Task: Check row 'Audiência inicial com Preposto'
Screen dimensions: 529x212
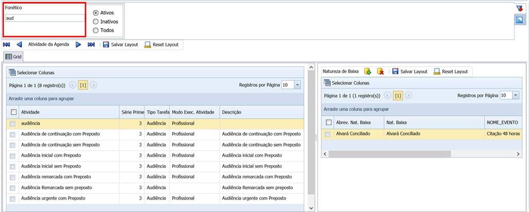Action: click(12, 156)
